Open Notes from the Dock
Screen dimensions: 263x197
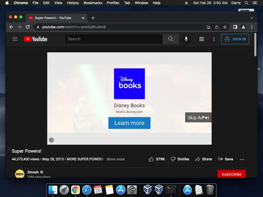(109, 190)
